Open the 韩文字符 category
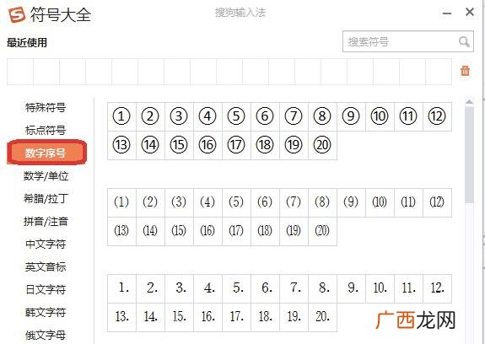Viewport: 485px width, 344px height. pos(46,313)
